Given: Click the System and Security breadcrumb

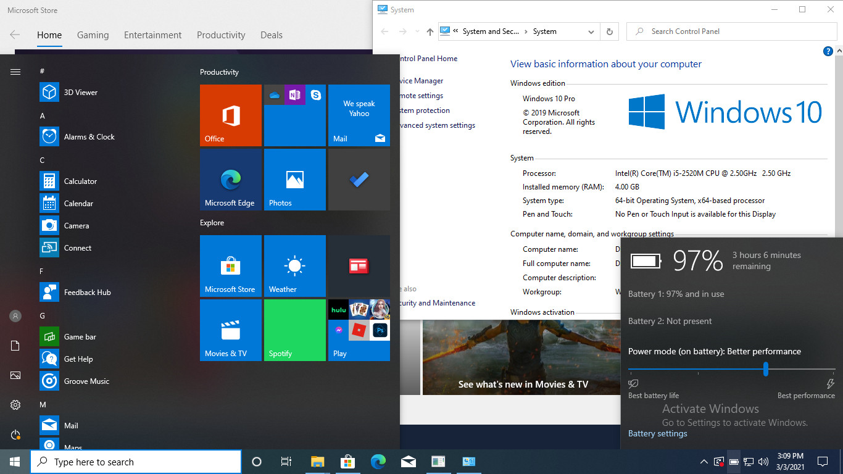Looking at the screenshot, I should tap(491, 31).
